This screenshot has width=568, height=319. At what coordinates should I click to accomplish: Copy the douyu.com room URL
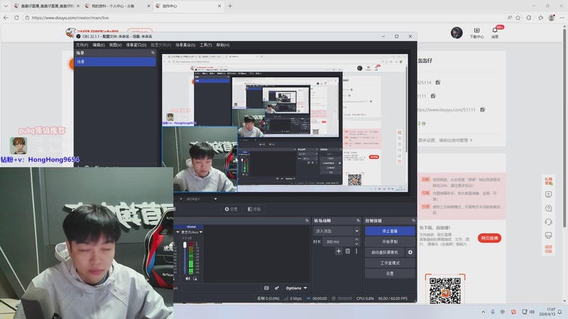click(x=483, y=109)
